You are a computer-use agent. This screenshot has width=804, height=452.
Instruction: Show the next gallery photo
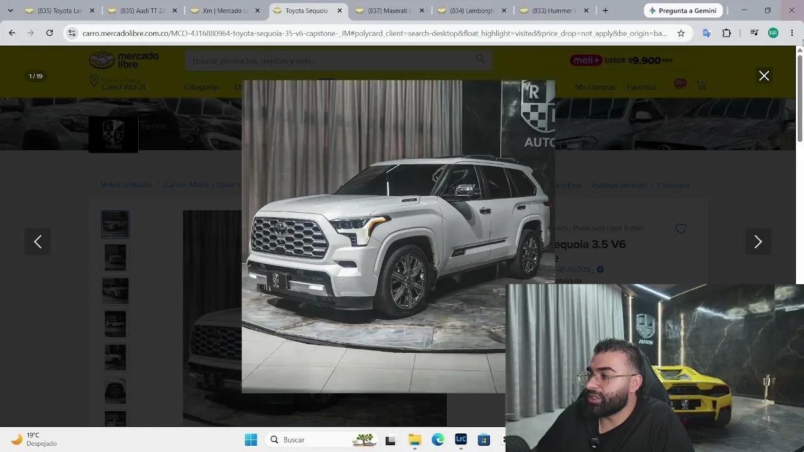coord(758,242)
